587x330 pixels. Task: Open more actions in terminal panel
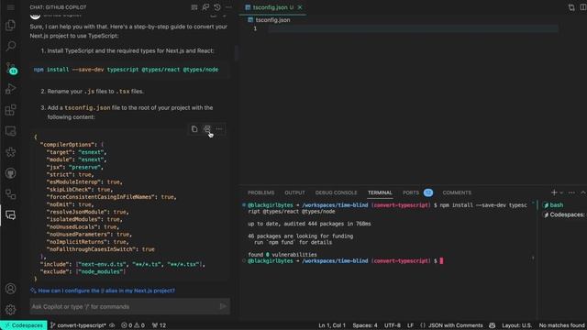click(x=571, y=192)
